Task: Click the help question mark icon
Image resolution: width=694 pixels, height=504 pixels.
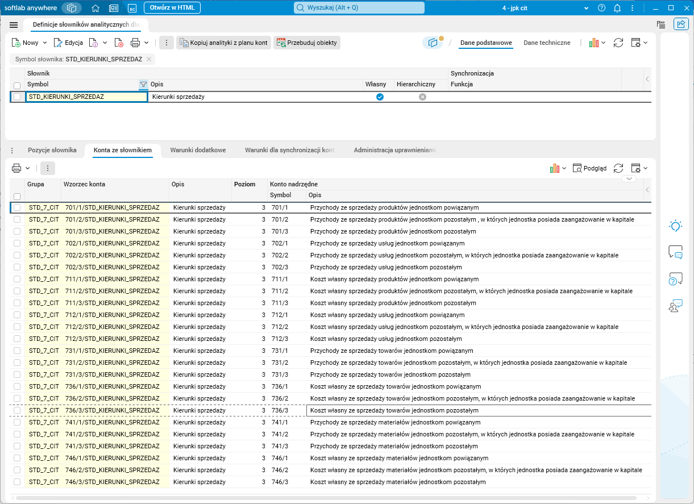Action: tap(602, 8)
